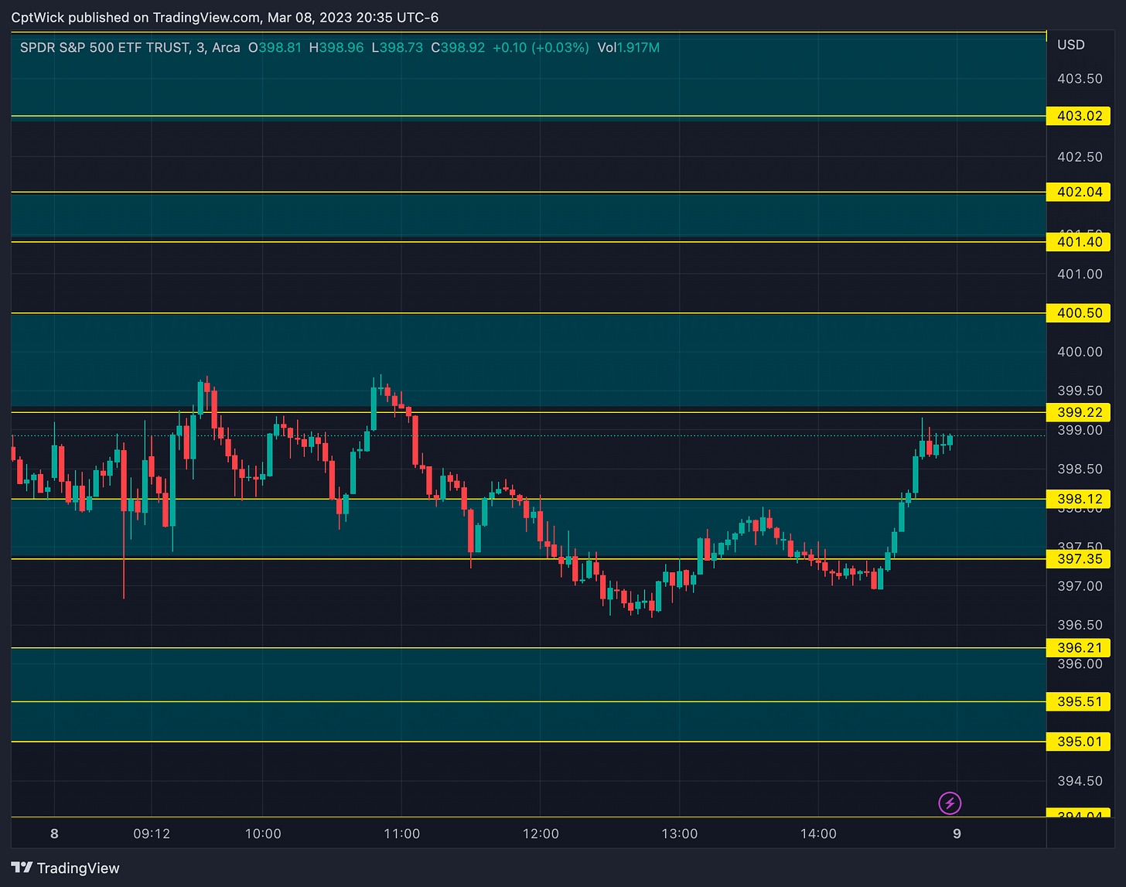Click the high value H398.96
The width and height of the screenshot is (1126, 887).
click(x=336, y=48)
